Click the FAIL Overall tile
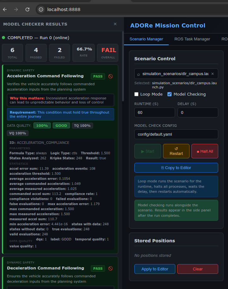 coord(108,53)
